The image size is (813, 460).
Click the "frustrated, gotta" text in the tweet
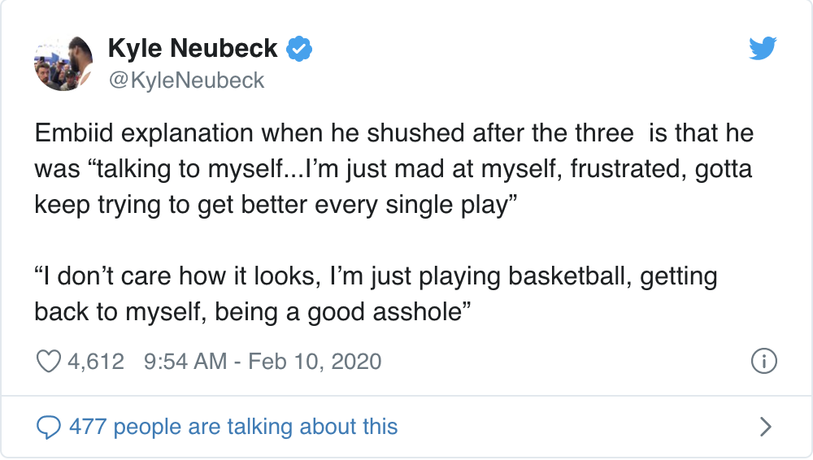[x=661, y=169]
